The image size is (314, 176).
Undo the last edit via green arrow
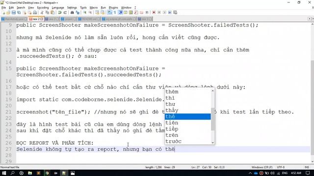[60, 13]
